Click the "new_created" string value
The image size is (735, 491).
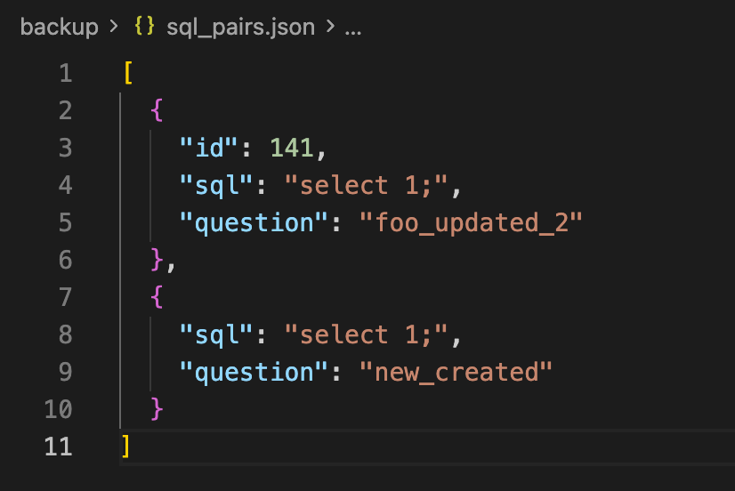pos(456,372)
